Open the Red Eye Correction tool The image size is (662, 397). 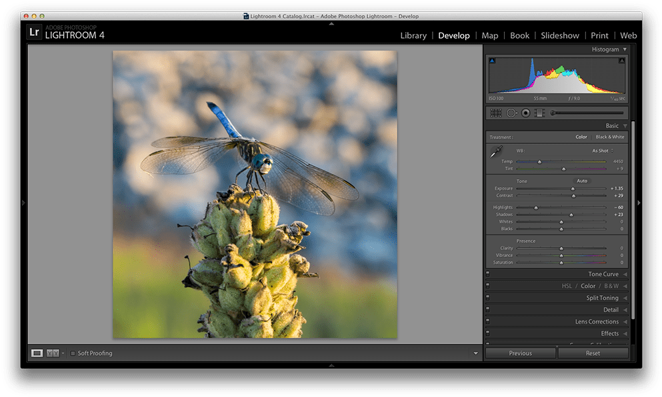[x=526, y=113]
